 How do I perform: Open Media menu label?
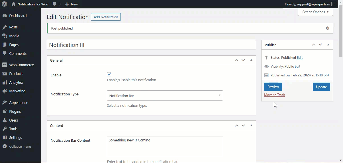(14, 36)
